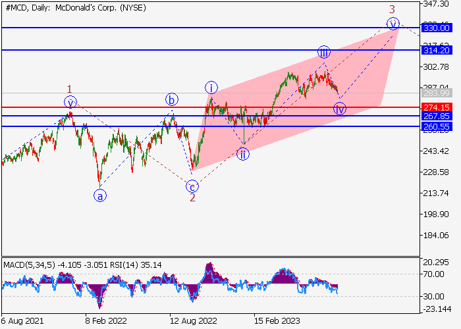Click the 347.30 price axis value
Screen dimensions: 461x329
click(x=436, y=4)
